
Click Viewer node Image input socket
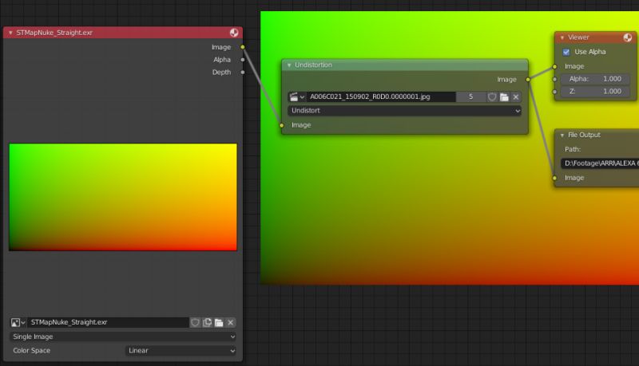(554, 67)
